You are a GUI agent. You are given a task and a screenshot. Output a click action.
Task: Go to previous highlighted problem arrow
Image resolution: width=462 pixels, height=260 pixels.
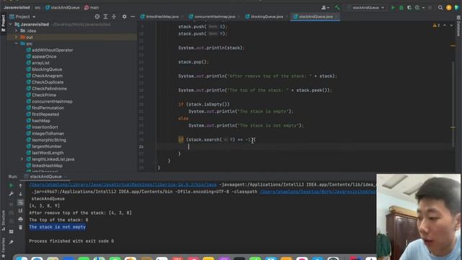[x=445, y=26]
